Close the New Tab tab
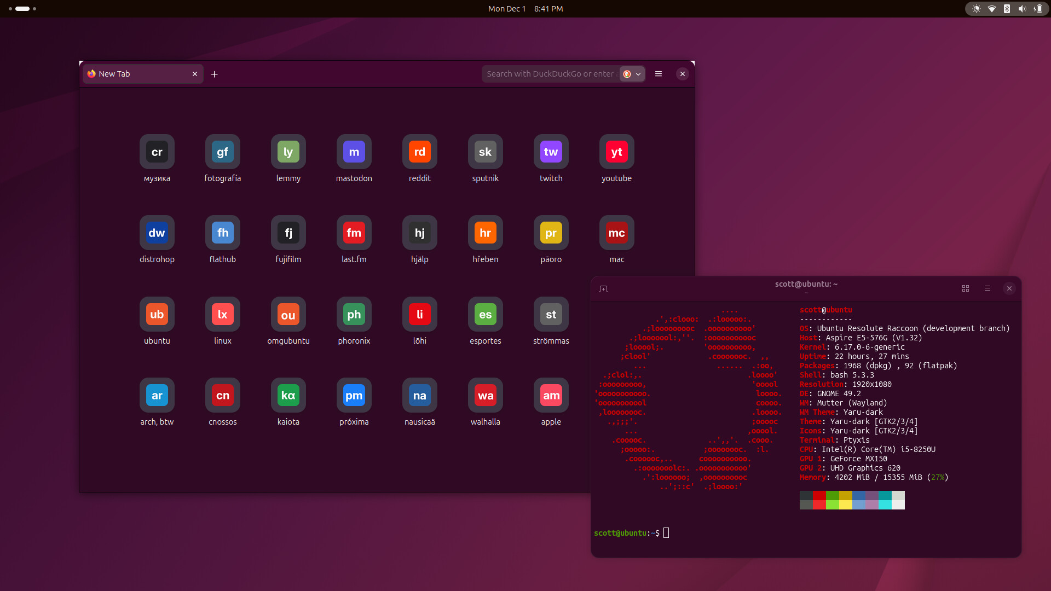The height and width of the screenshot is (591, 1051). tap(195, 74)
